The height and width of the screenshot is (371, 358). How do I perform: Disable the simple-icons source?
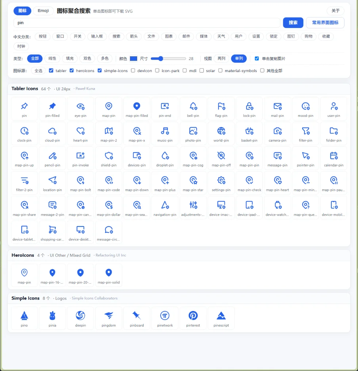coord(100,71)
